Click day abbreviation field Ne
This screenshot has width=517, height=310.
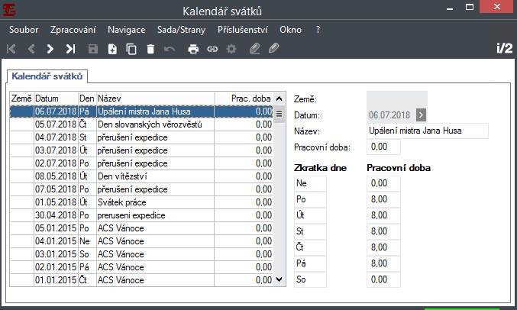310,183
